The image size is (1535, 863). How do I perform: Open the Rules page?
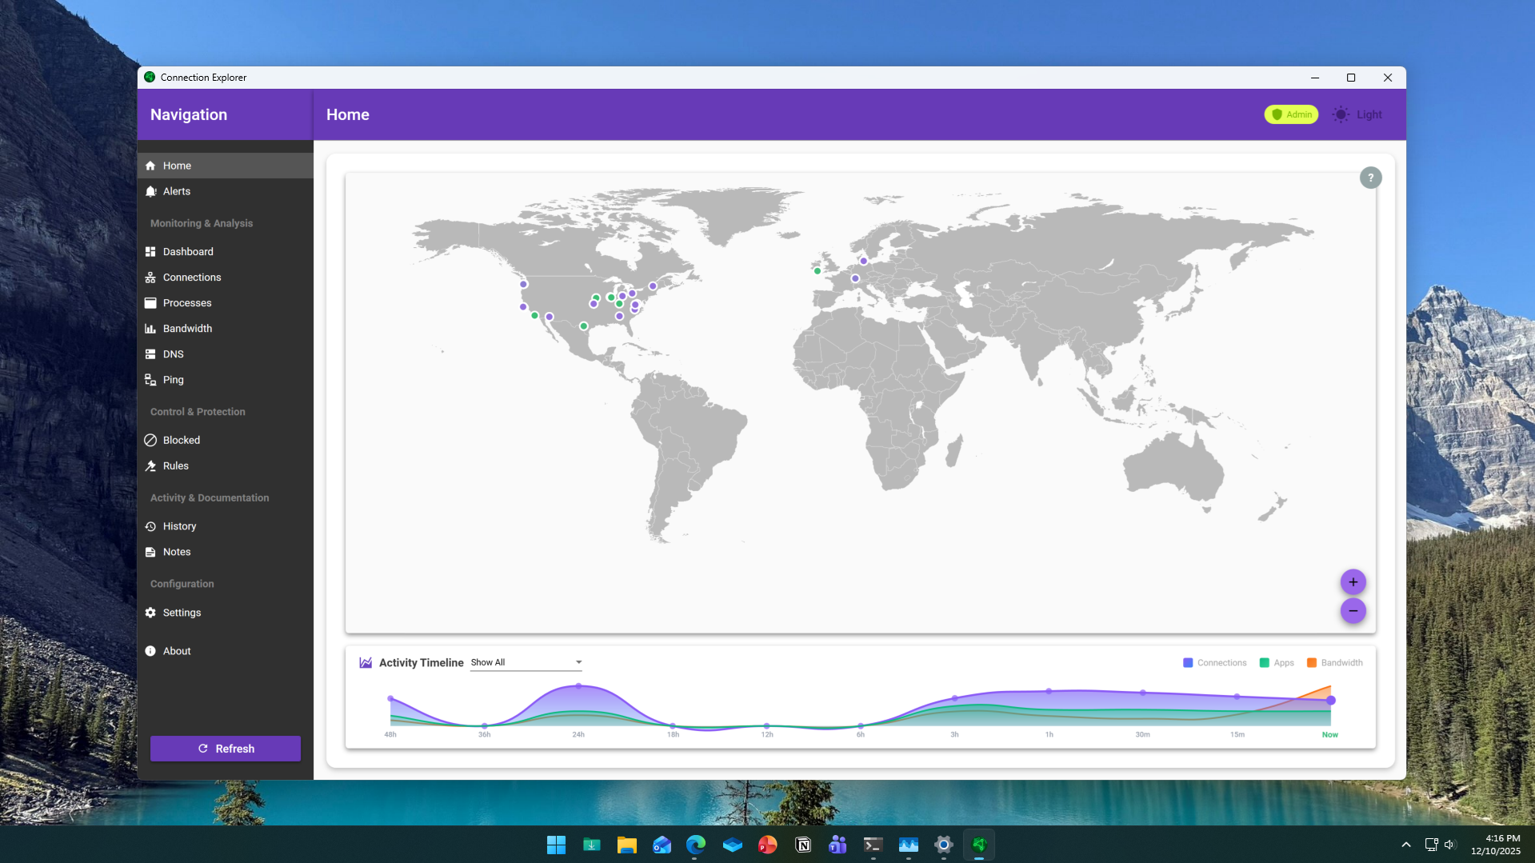tap(175, 465)
